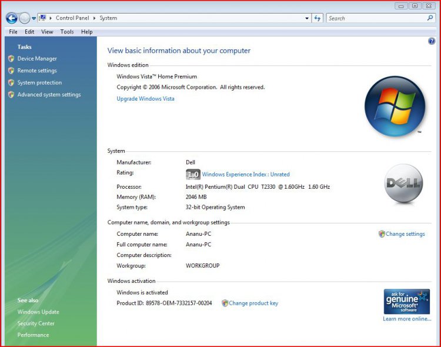Open the address bar history dropdown

click(x=307, y=18)
